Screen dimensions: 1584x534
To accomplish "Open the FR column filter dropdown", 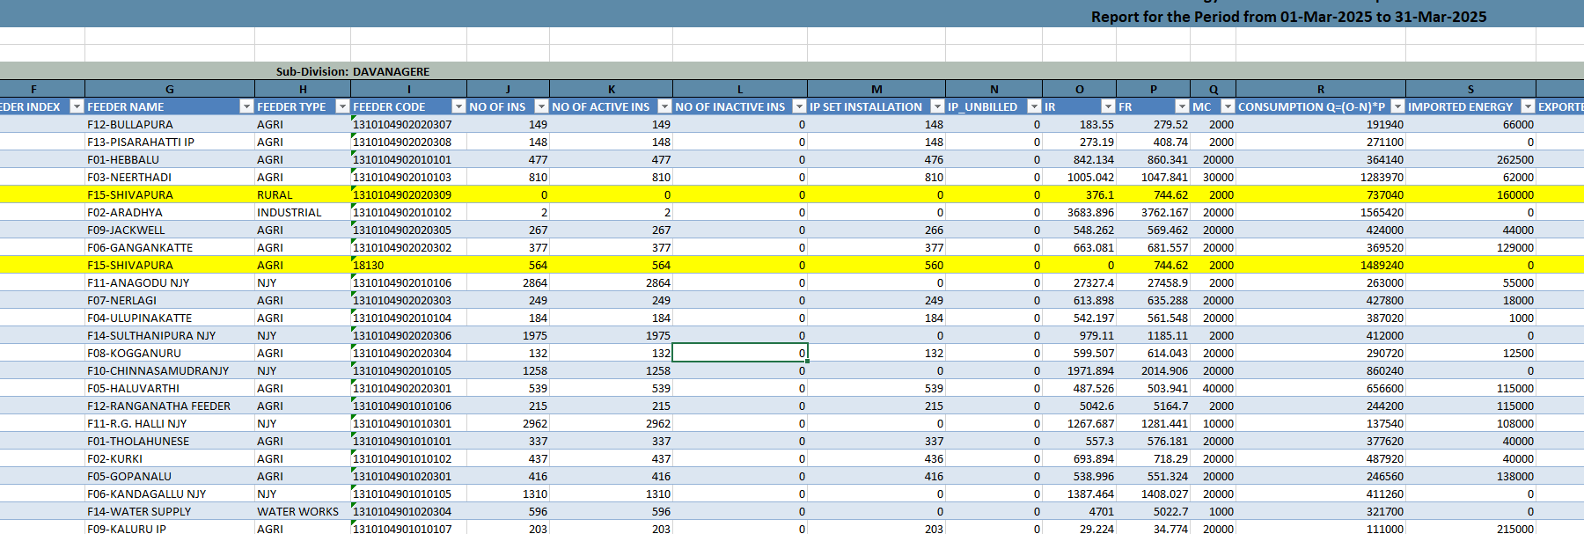I will [x=1182, y=106].
